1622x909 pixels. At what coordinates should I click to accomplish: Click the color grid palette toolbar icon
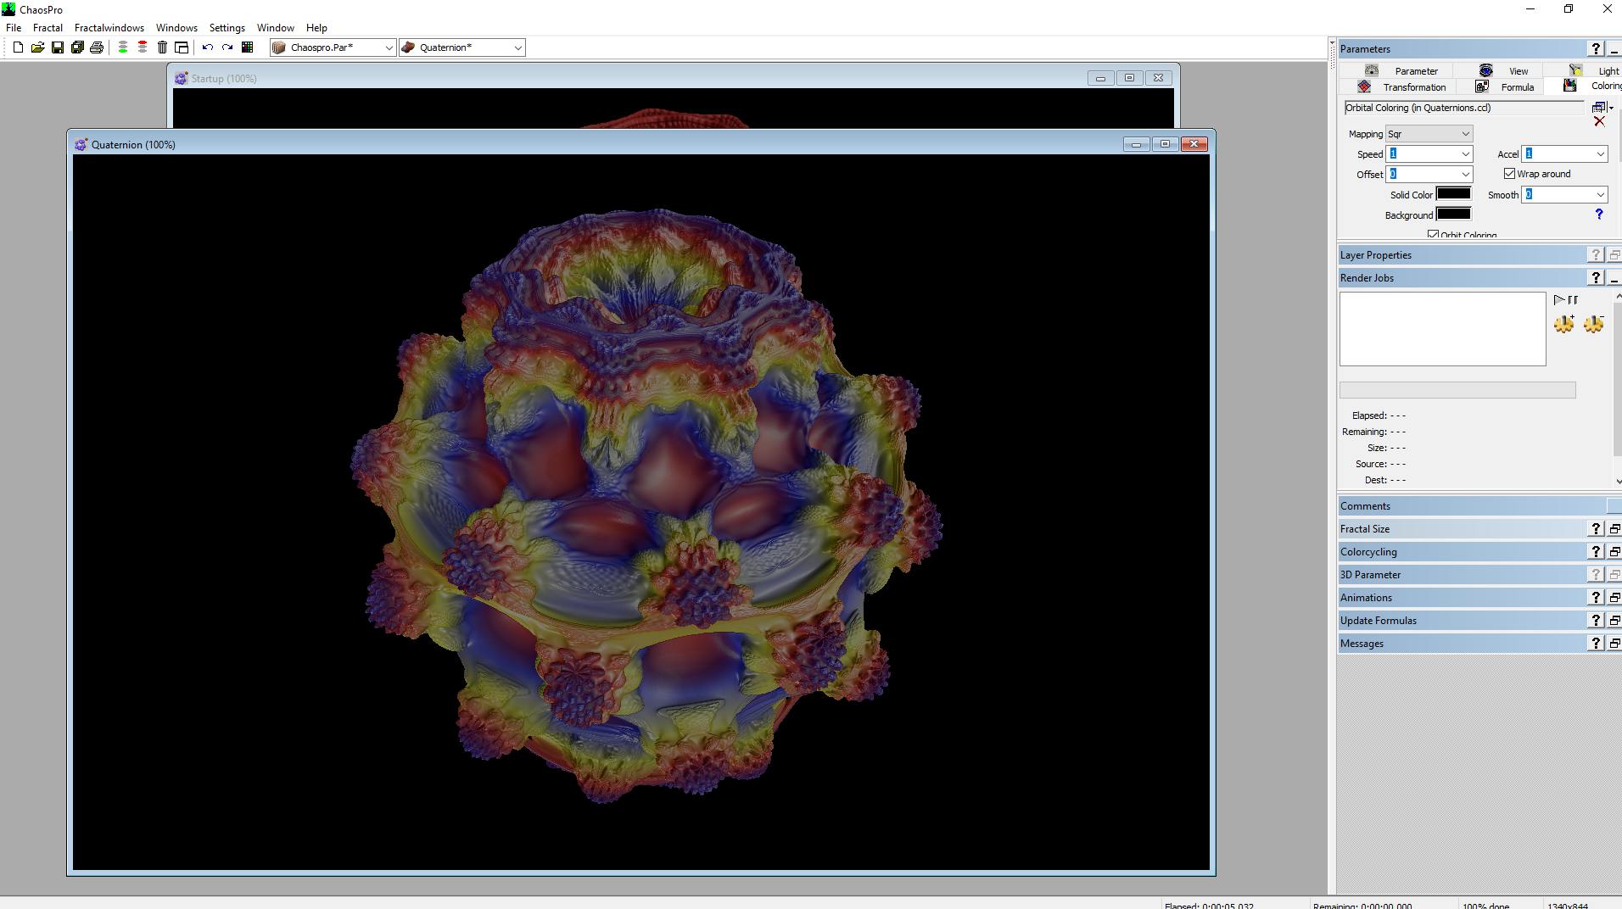click(248, 47)
